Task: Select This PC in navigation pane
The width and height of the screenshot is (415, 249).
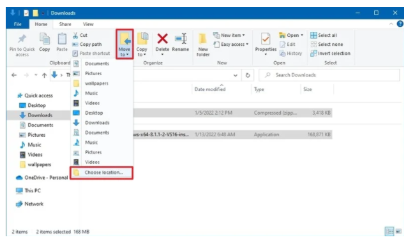Action: click(28, 190)
